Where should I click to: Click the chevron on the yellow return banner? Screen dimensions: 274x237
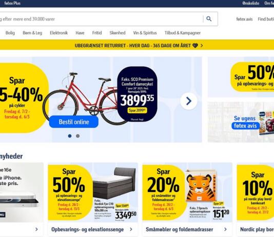202,46
